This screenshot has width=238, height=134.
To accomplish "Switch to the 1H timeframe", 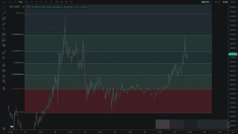I will click(31, 2).
